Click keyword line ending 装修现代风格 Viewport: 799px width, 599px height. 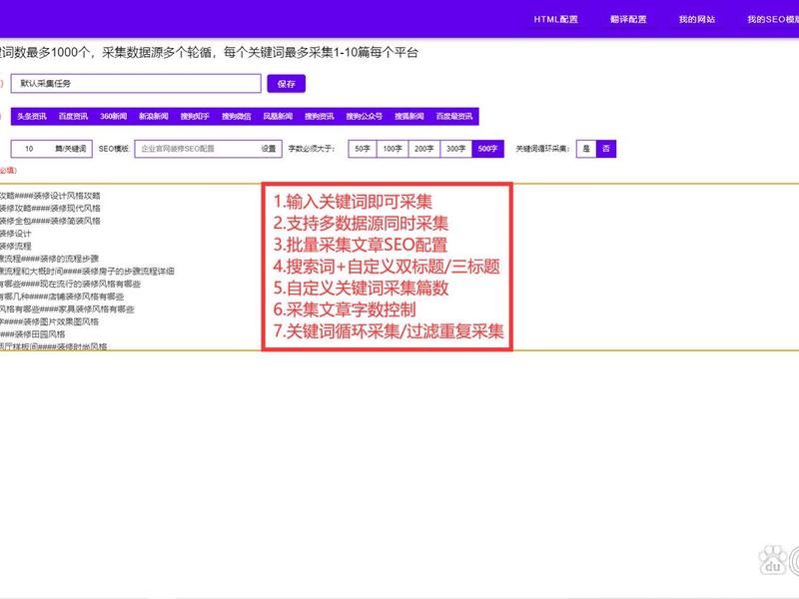pyautogui.click(x=50, y=209)
